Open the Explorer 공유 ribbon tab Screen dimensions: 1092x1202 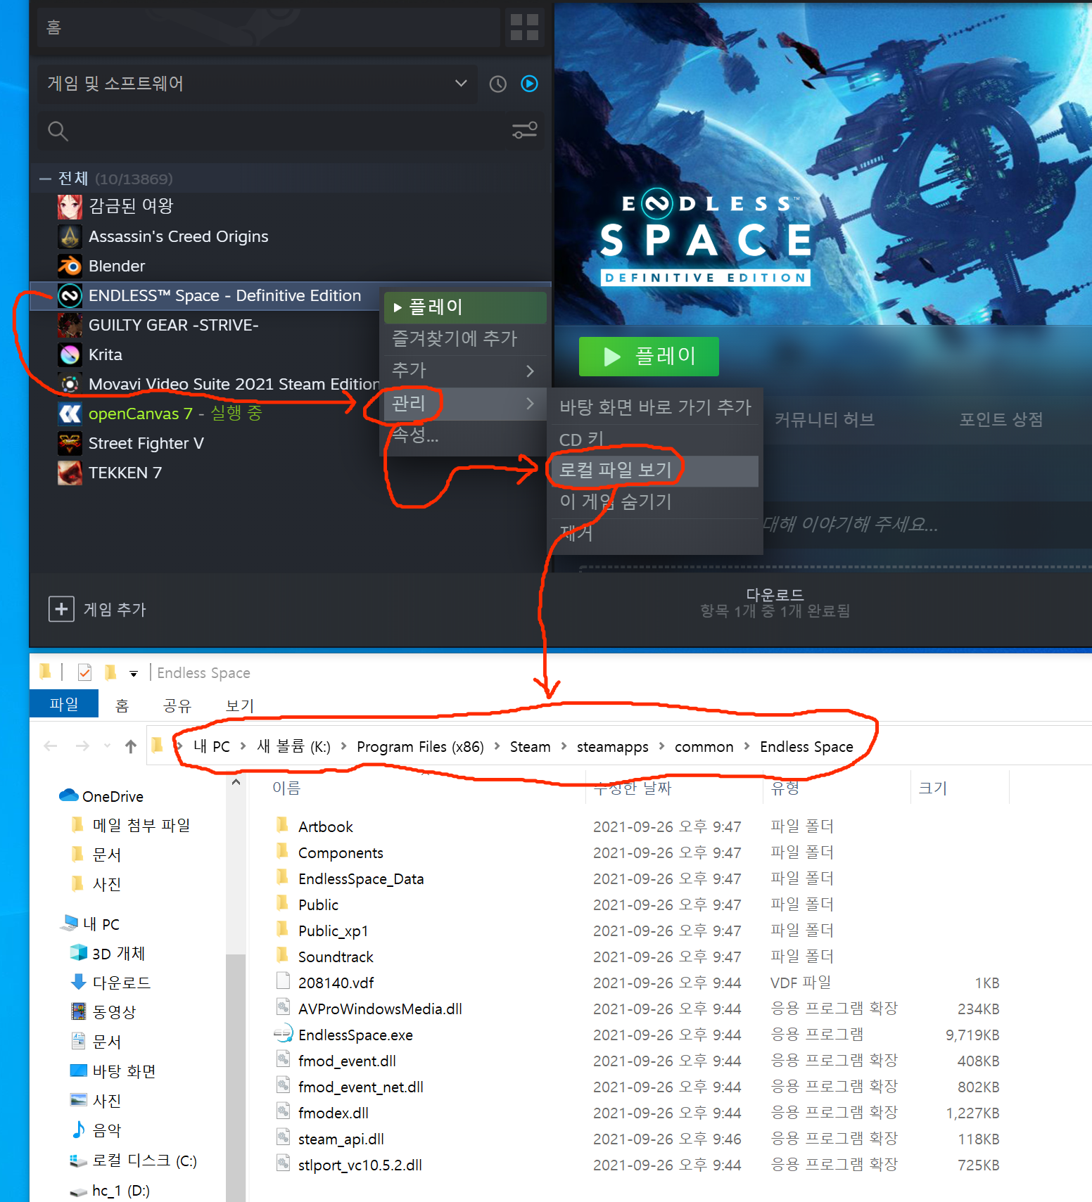tap(177, 705)
